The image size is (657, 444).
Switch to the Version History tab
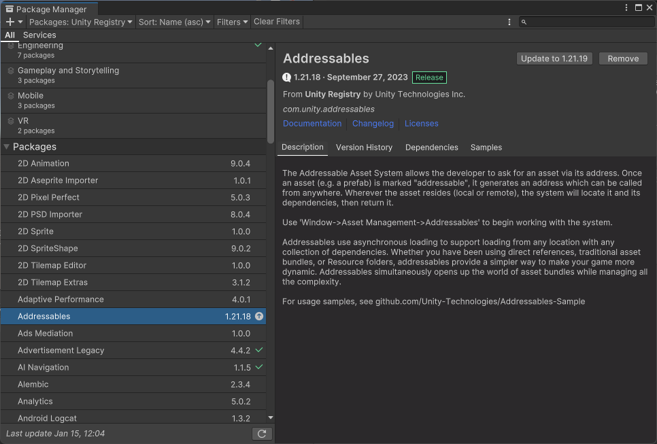click(364, 148)
